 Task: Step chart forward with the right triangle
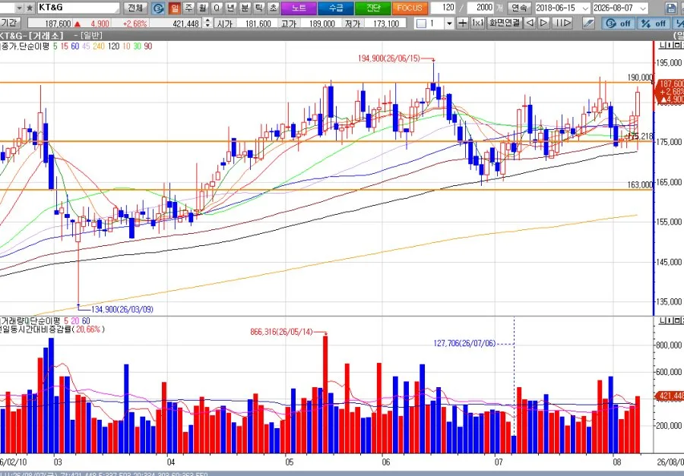pyautogui.click(x=543, y=23)
